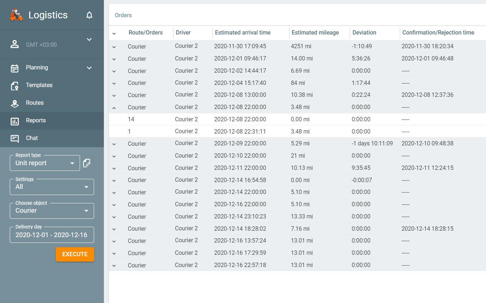Click the user profile avatar icon
Viewport: 486px width, 303px height.
[x=15, y=45]
